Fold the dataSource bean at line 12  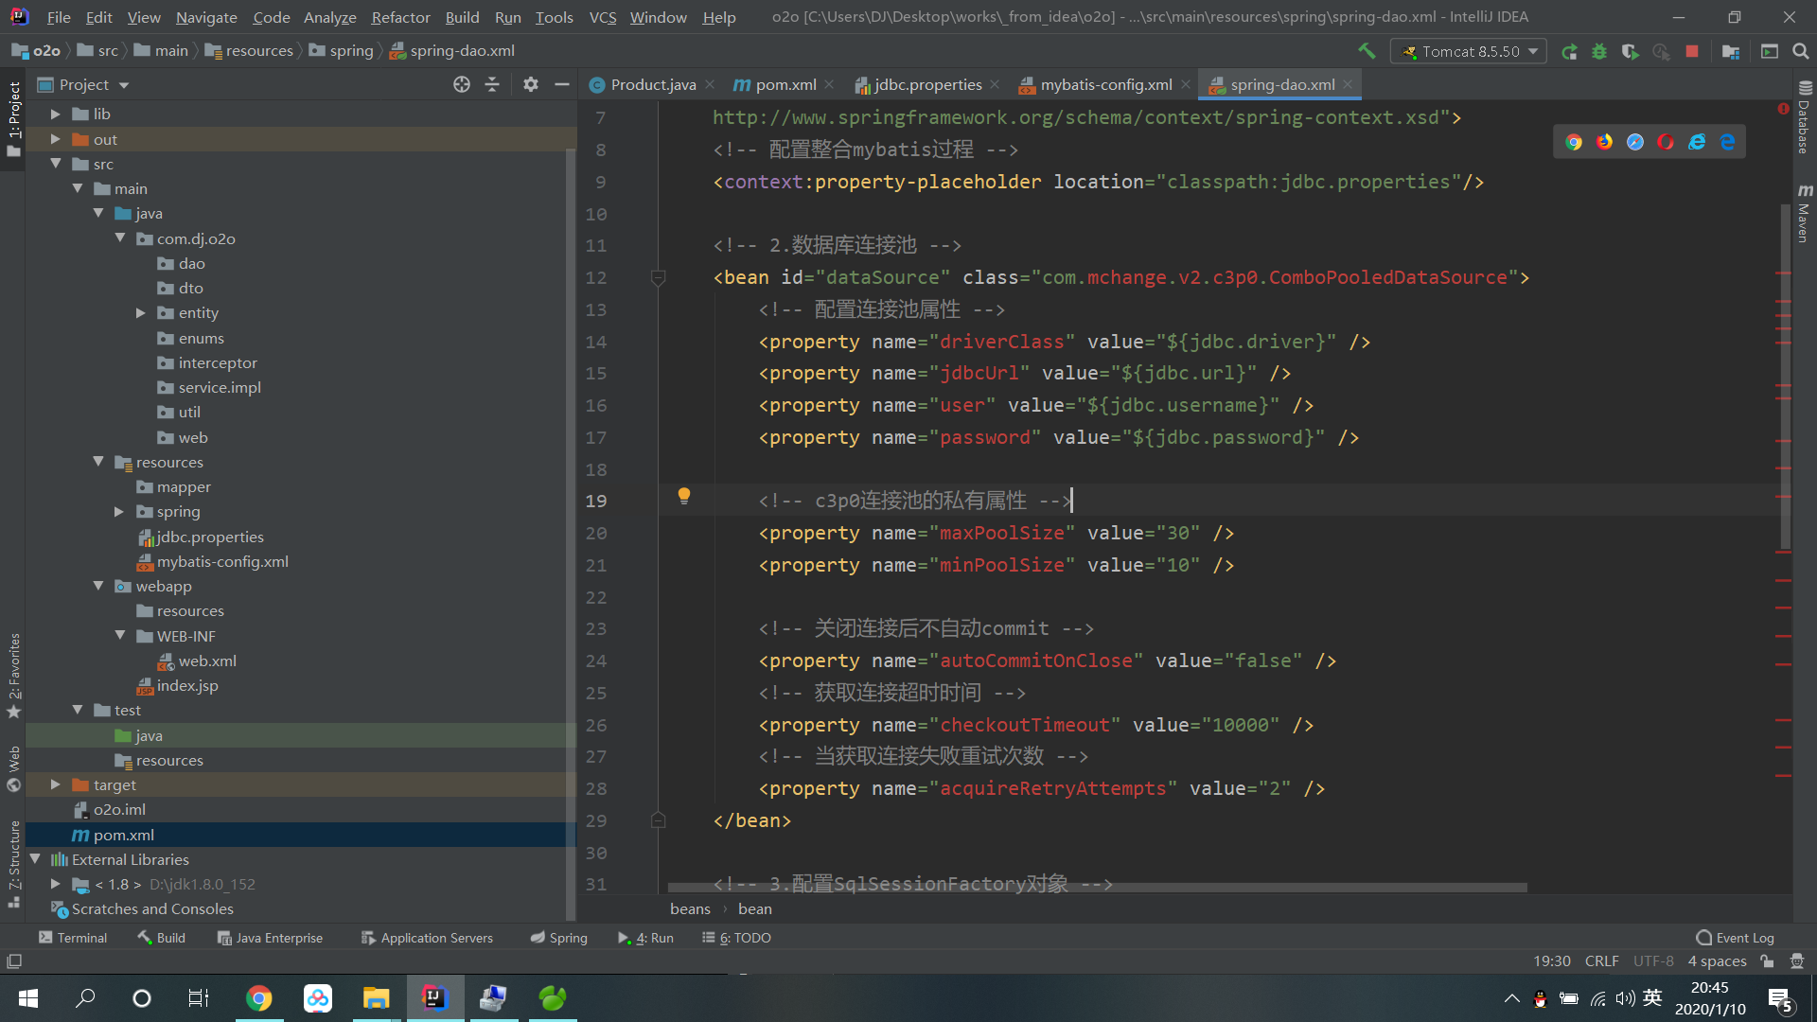[x=659, y=277]
